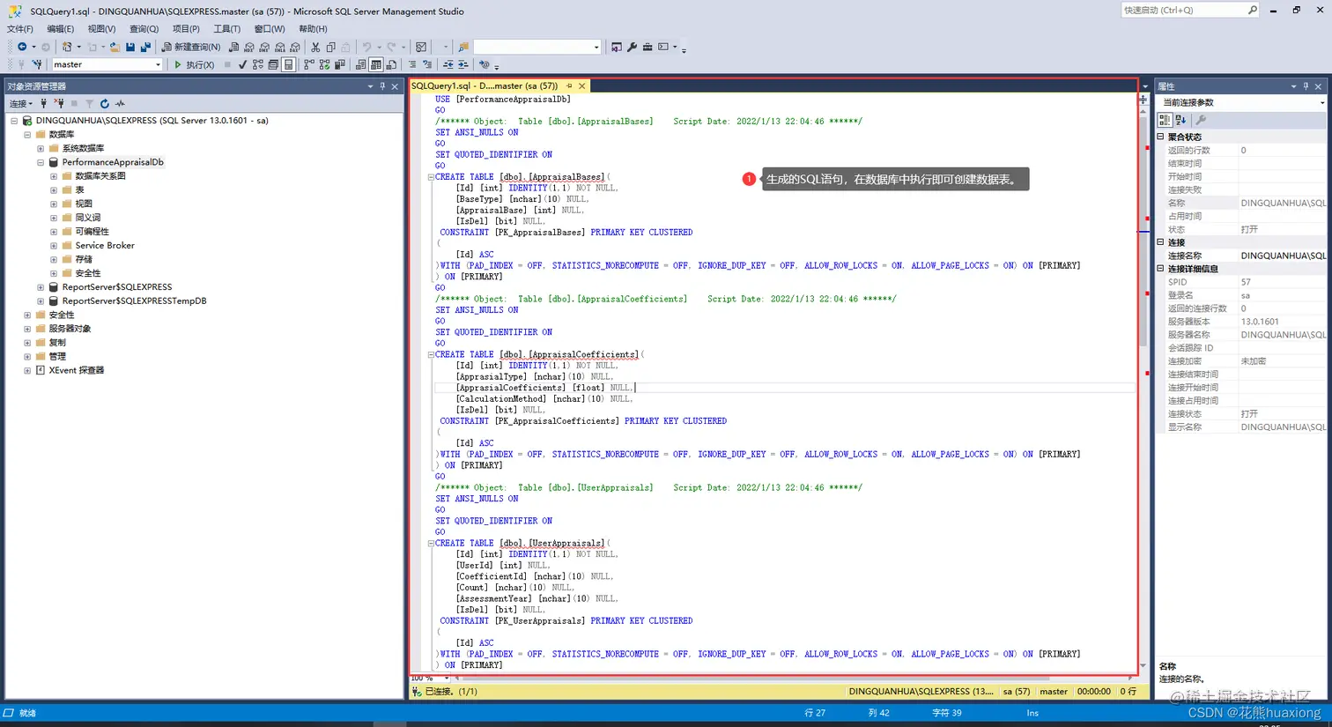Click the Find magnifier icon in Quick Launch
This screenshot has height=727, width=1332.
click(x=1252, y=10)
